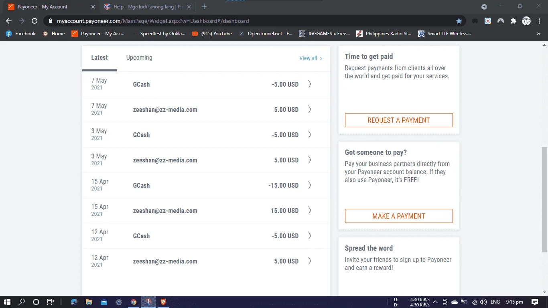
Task: Click the -15.00 USD GCash amount
Action: tap(284, 185)
